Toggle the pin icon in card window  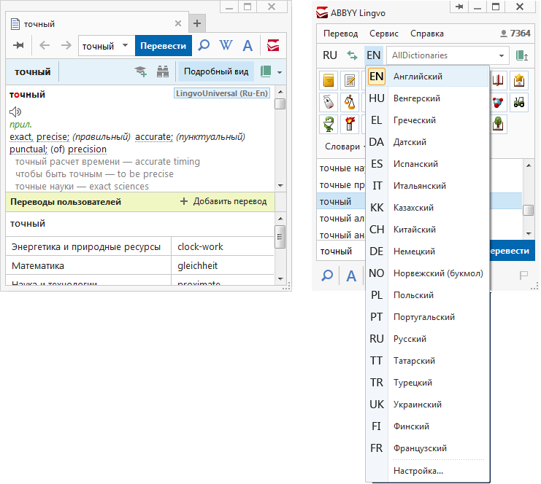pos(18,45)
